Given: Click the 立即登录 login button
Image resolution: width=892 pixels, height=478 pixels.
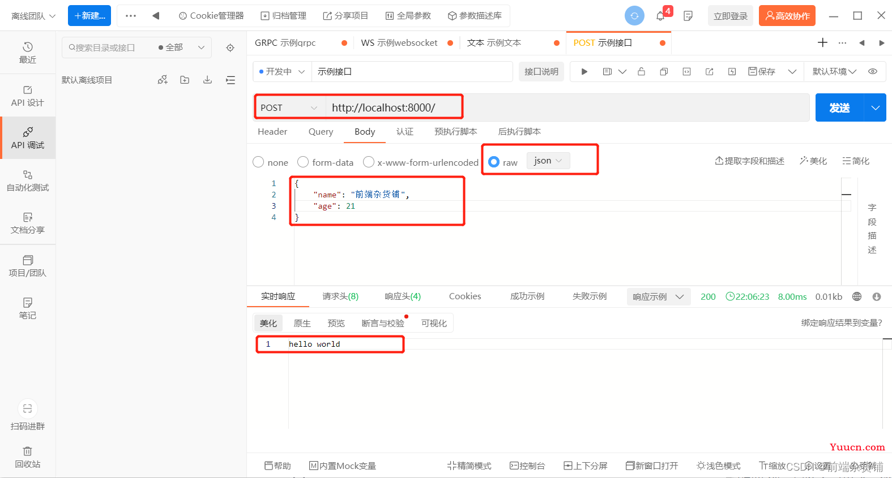Looking at the screenshot, I should [731, 16].
